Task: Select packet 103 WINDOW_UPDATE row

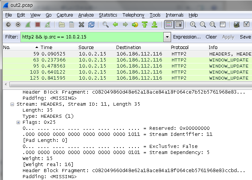Action: coord(127,72)
